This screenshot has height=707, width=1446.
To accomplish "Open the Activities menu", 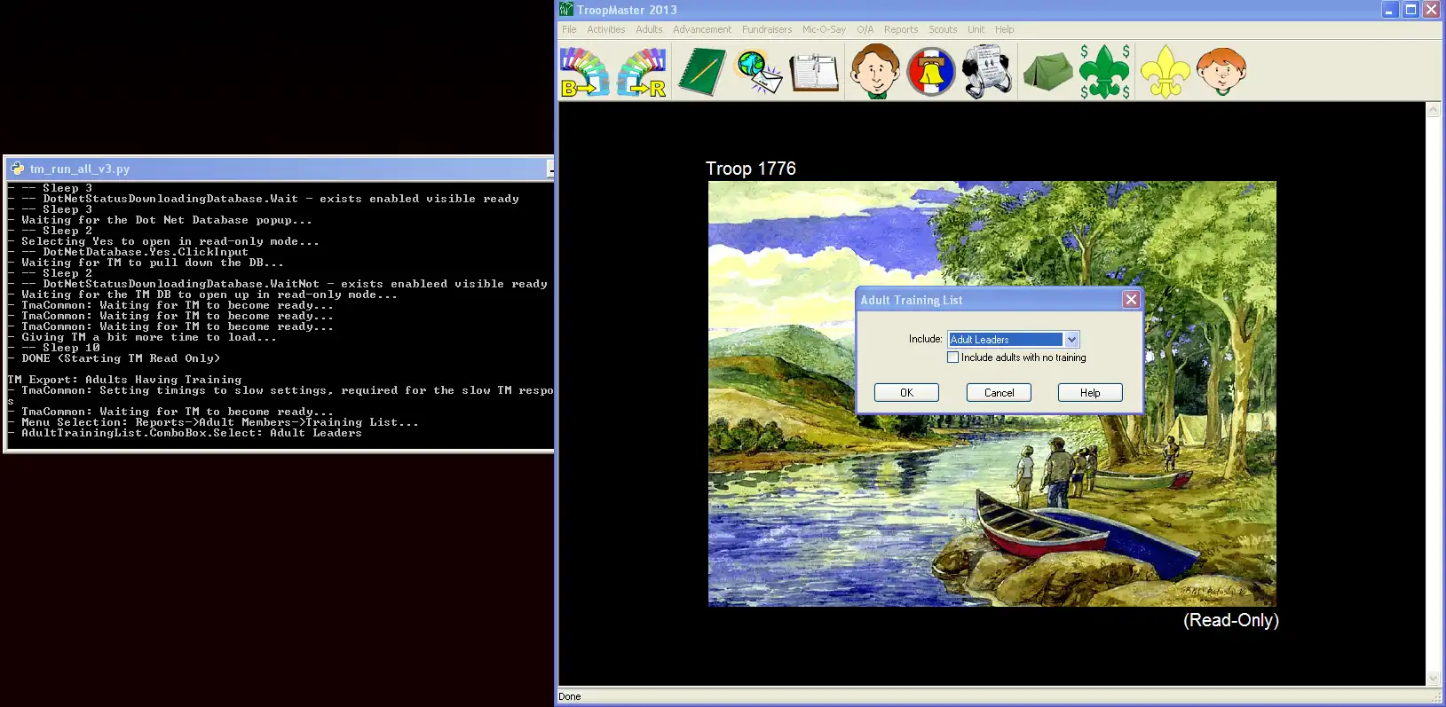I will click(x=606, y=29).
